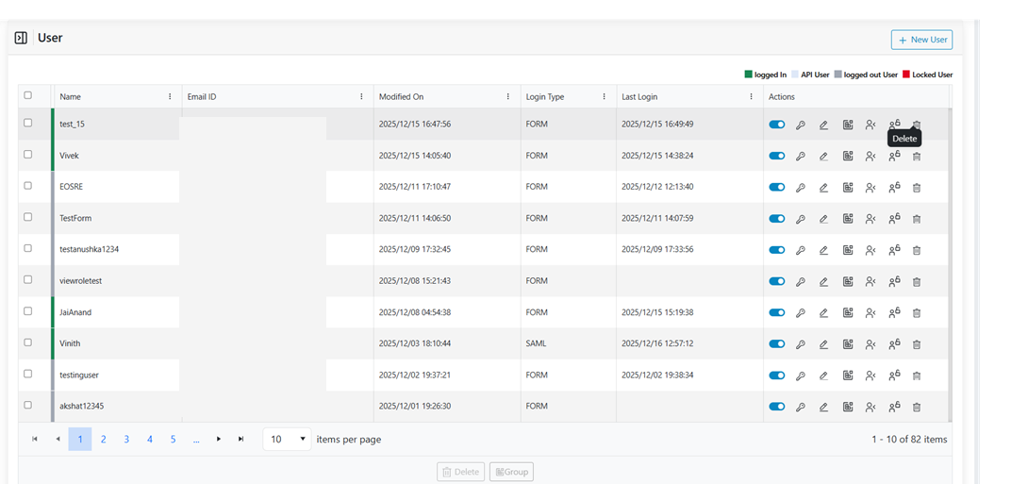Toggle the select-all header checkbox
Screen dimensions: 1028x484
tap(27, 95)
